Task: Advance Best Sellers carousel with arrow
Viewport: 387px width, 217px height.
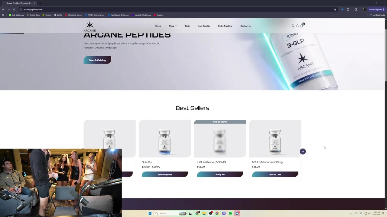Action: [x=303, y=152]
